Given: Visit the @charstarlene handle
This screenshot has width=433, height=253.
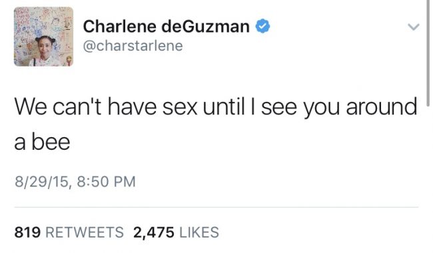Looking at the screenshot, I should coord(133,46).
